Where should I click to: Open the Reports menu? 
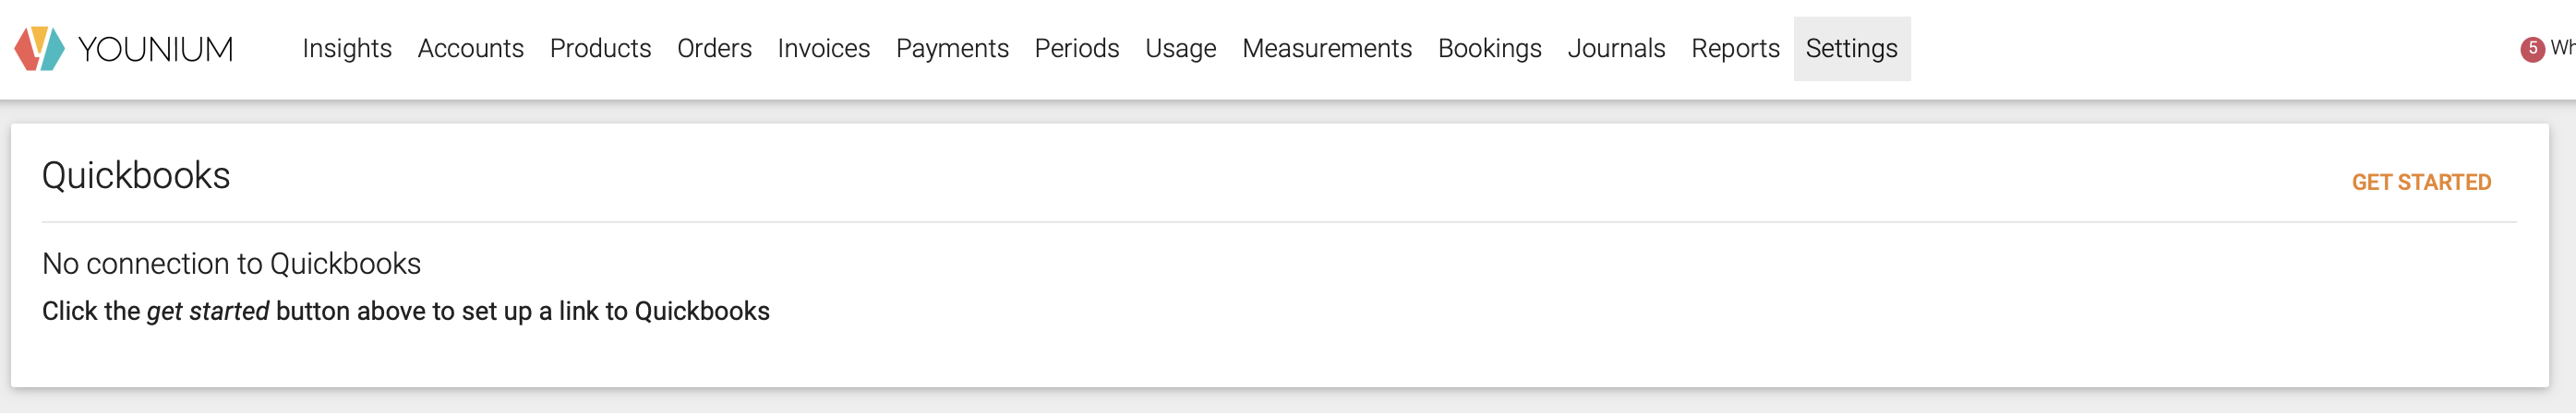(x=1735, y=49)
